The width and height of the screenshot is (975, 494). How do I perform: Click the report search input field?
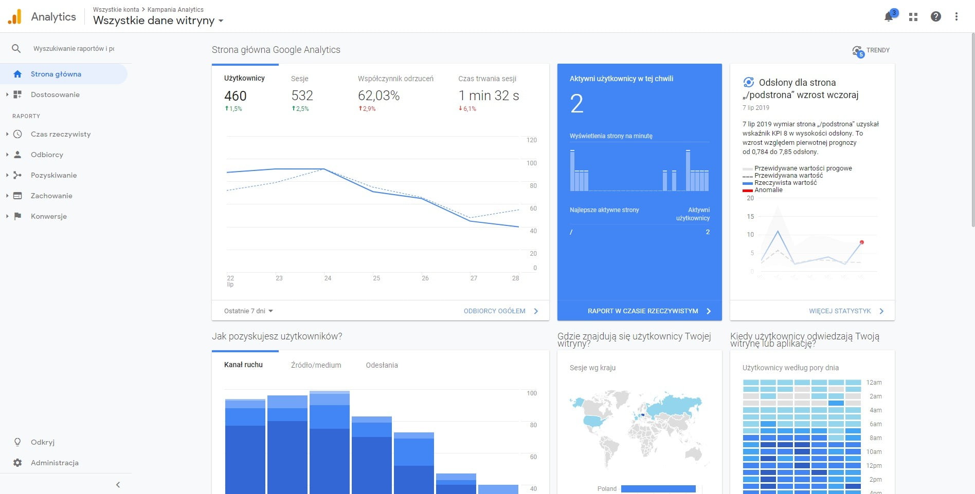(x=74, y=49)
